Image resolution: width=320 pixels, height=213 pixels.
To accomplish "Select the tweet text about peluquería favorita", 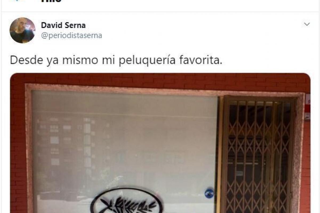I will tap(116, 60).
